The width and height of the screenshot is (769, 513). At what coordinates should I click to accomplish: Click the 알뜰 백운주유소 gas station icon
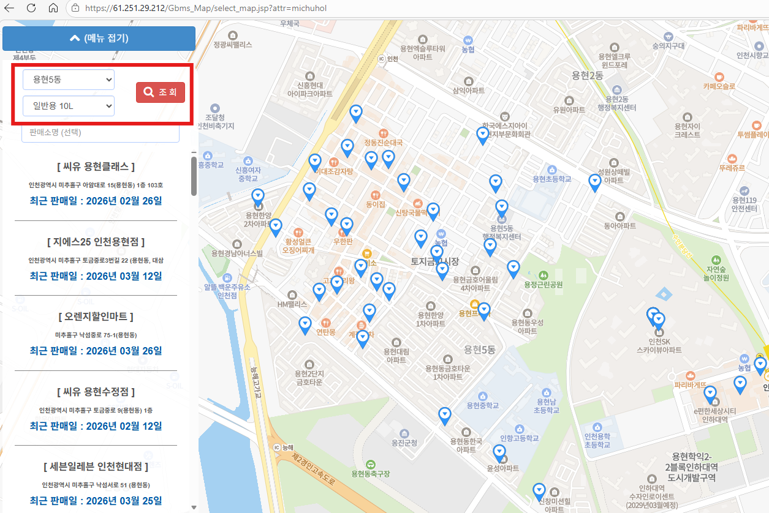click(227, 277)
